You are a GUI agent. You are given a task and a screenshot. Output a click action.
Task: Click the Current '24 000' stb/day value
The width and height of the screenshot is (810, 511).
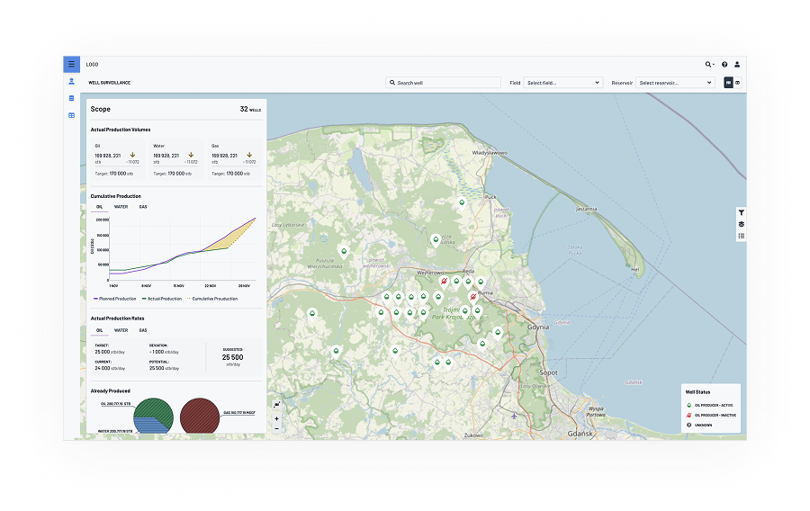coord(110,369)
